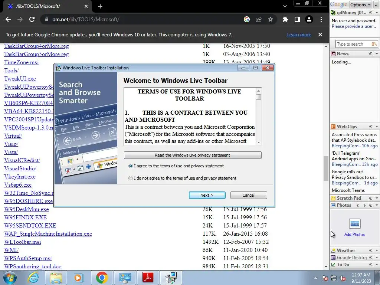Screen dimensions: 380x285
Task: Show hidden tray icons arrow
Action: click(x=315, y=278)
